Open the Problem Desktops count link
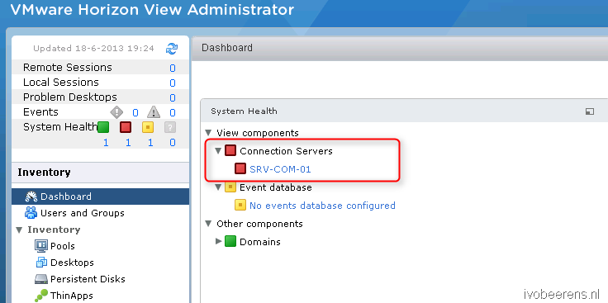The height and width of the screenshot is (303, 608). pyautogui.click(x=173, y=97)
